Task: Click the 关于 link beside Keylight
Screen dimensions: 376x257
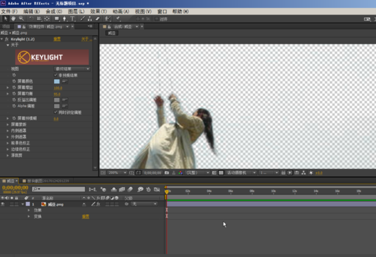Action: (86, 39)
